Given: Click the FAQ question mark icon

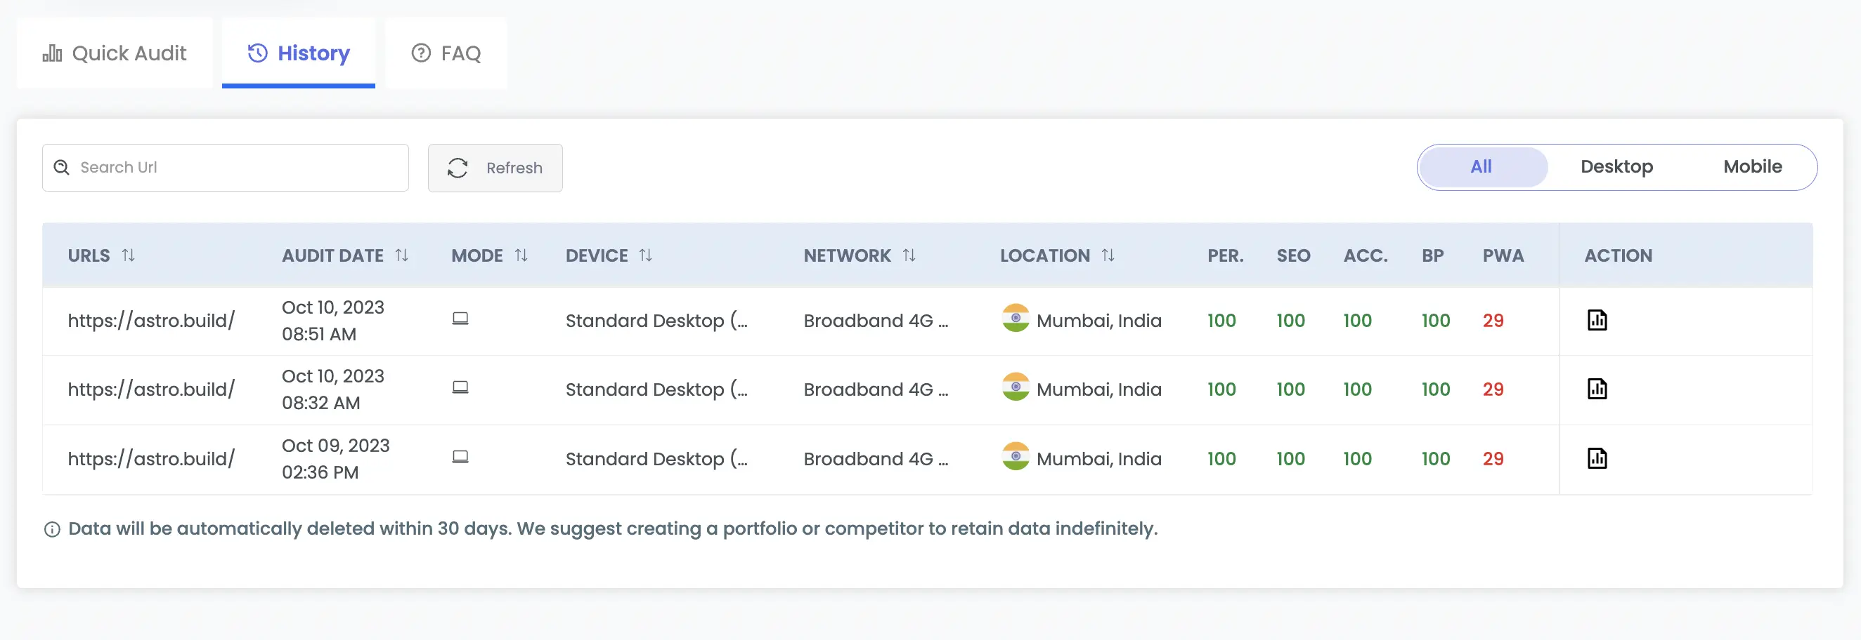Looking at the screenshot, I should [420, 53].
